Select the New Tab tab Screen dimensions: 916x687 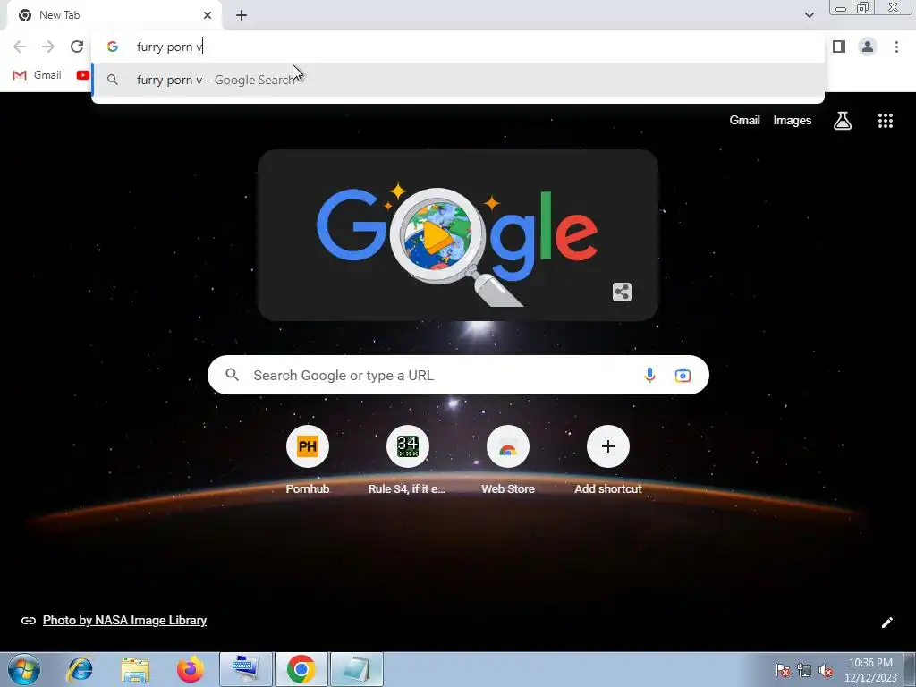pos(114,15)
